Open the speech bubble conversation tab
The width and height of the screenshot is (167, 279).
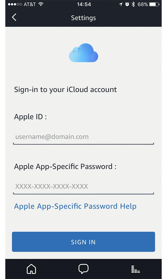pyautogui.click(x=83, y=269)
